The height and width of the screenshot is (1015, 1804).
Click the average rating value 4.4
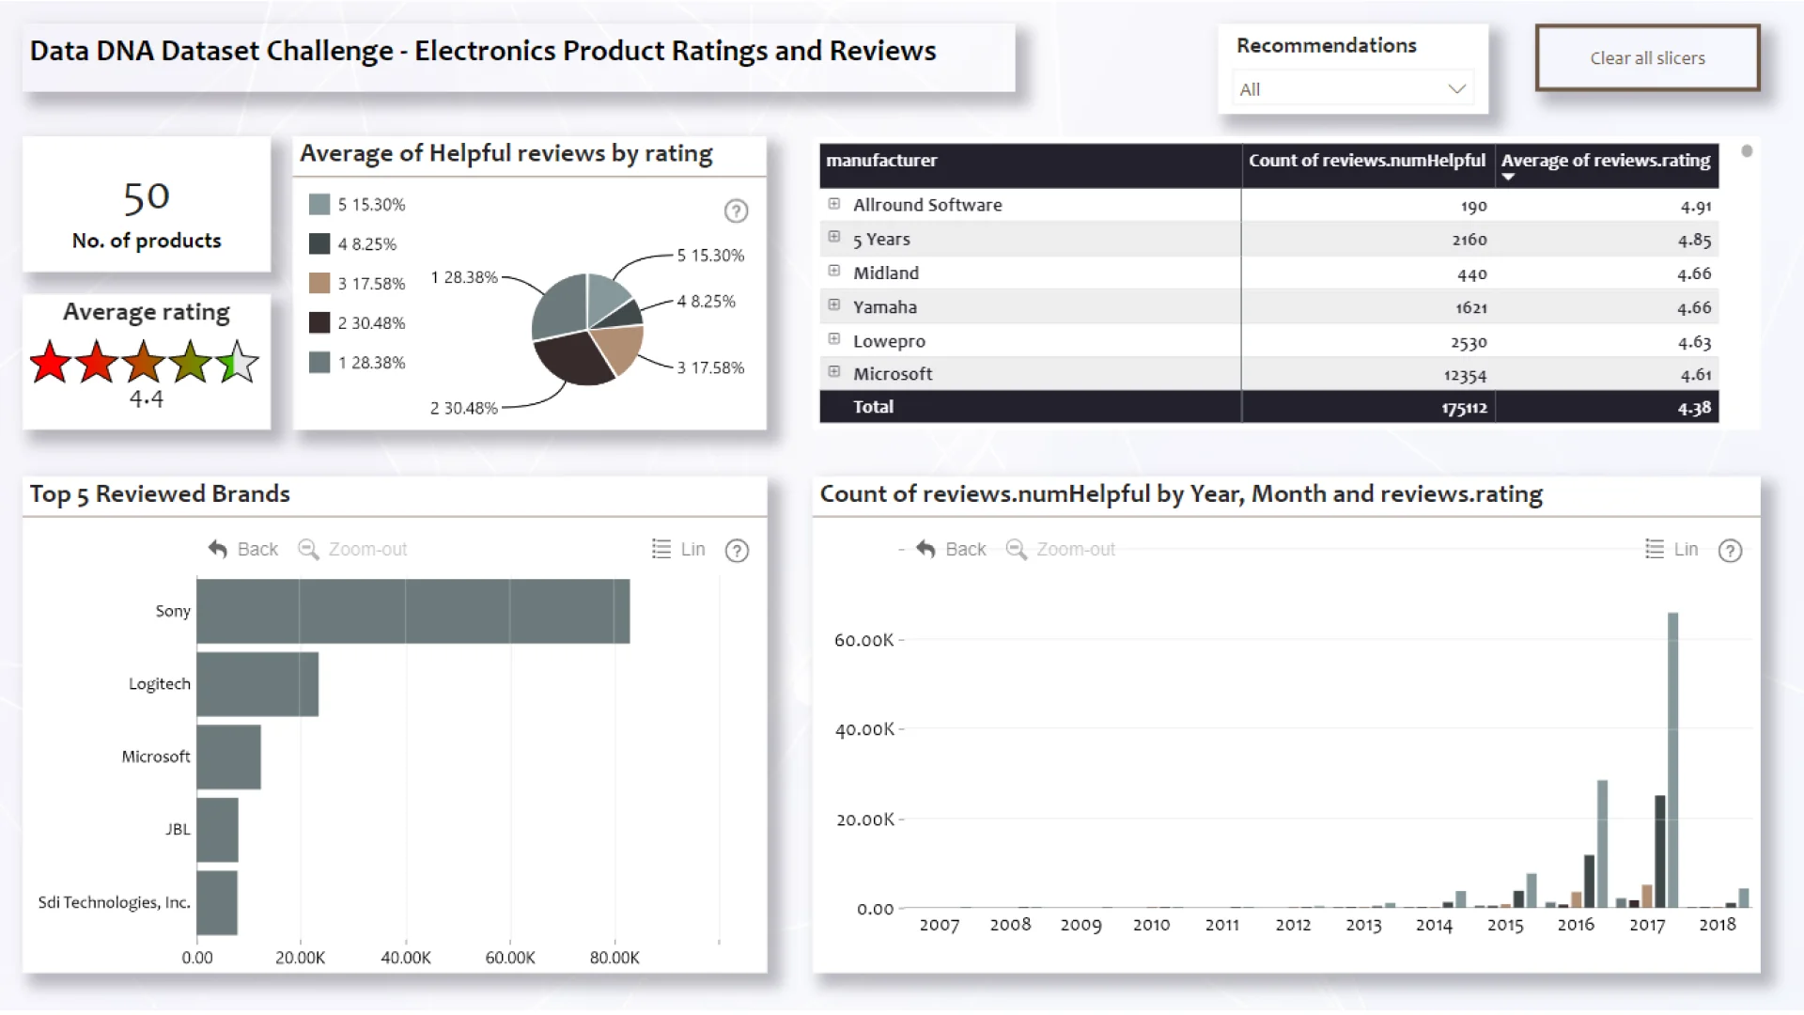click(147, 399)
